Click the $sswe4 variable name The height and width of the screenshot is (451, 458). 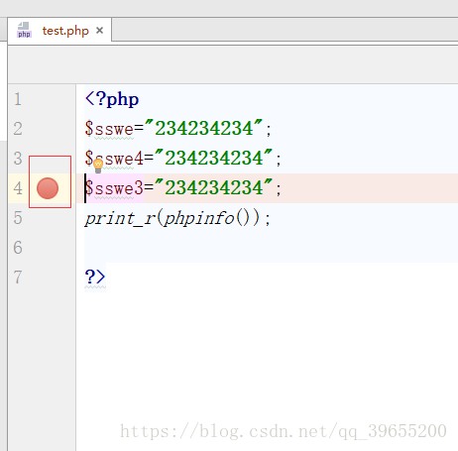114,159
